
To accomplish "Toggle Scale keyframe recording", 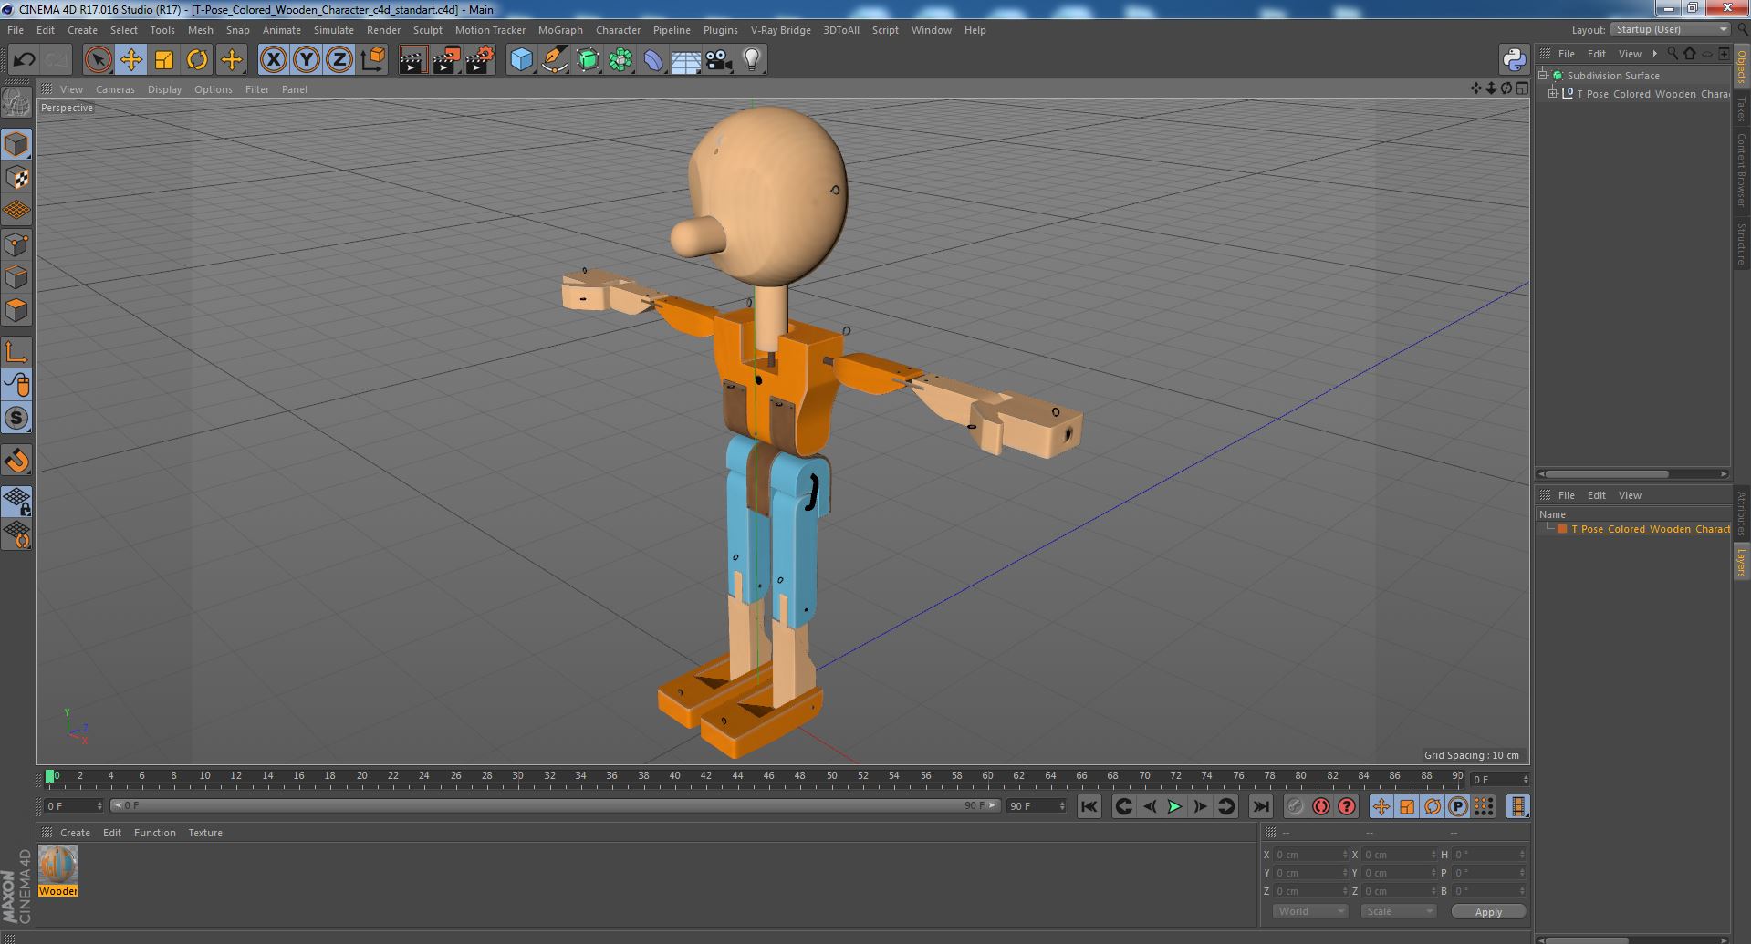I will click(1407, 806).
